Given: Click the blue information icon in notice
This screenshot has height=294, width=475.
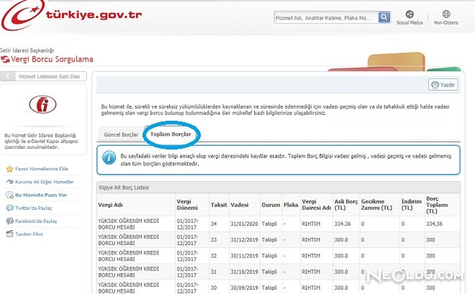Looking at the screenshot, I should click(x=108, y=158).
